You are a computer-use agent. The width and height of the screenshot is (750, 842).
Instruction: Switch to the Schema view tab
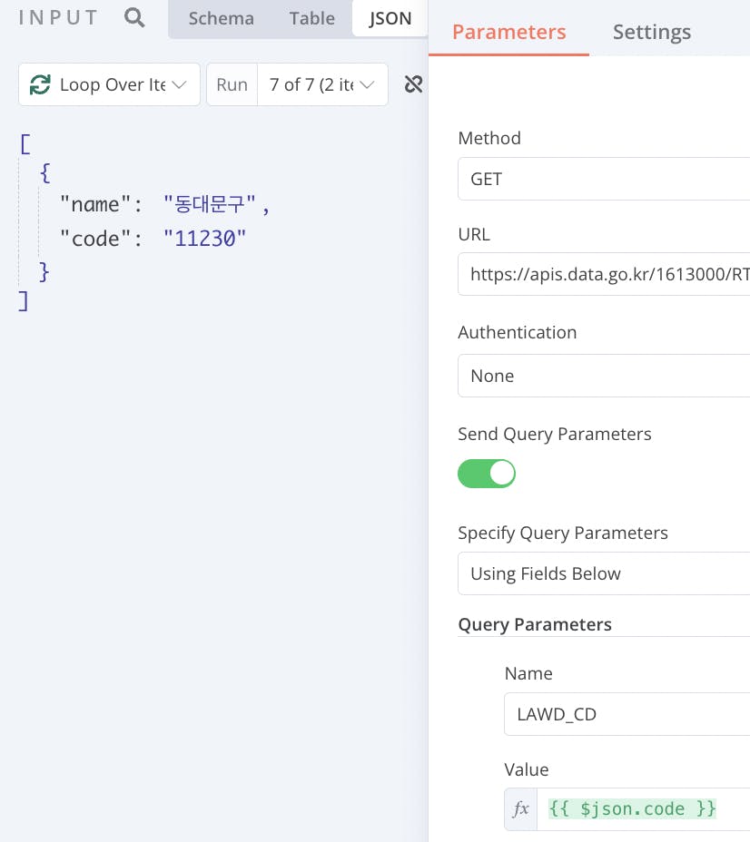(x=222, y=18)
